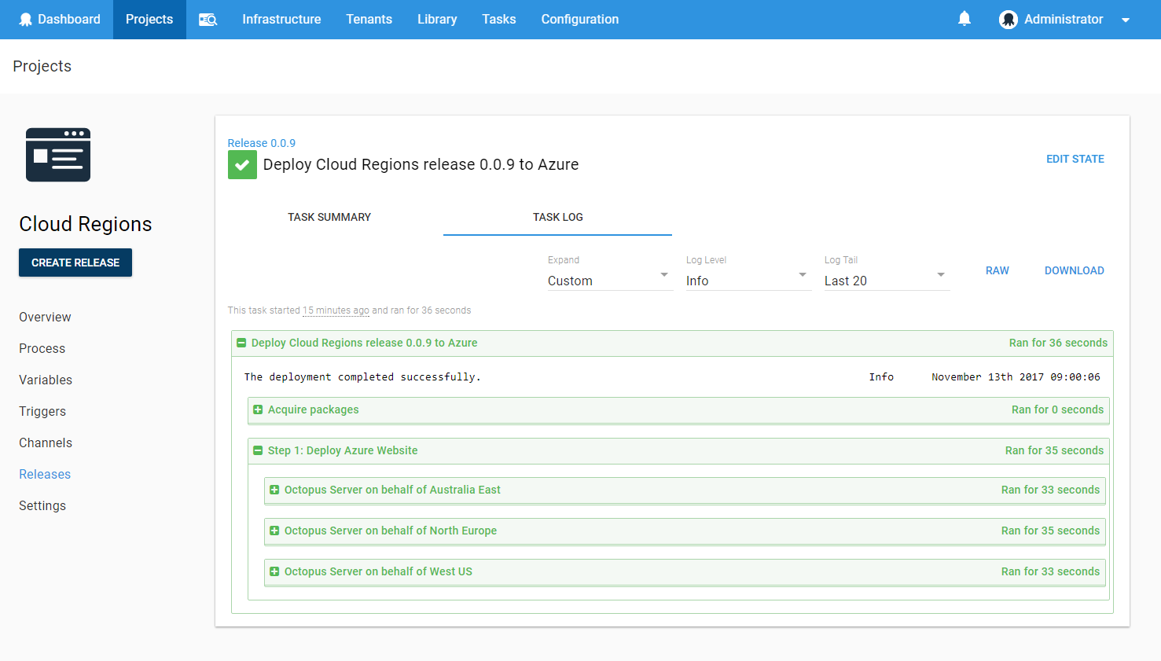Viewport: 1161px width, 661px height.
Task: Click the Cloud Regions project logo
Action: 58,155
